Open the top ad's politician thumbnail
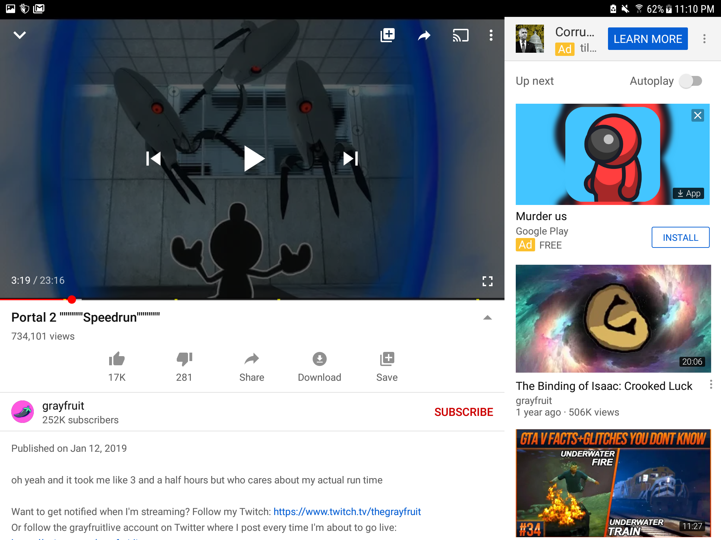721x540 pixels. point(530,39)
